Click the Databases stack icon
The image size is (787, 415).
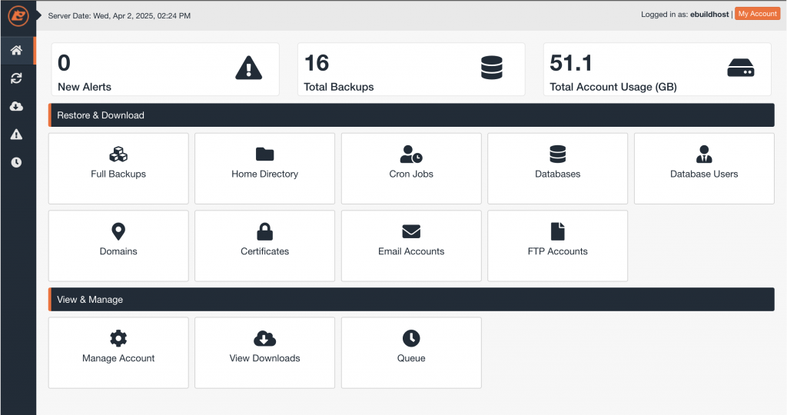click(x=558, y=154)
